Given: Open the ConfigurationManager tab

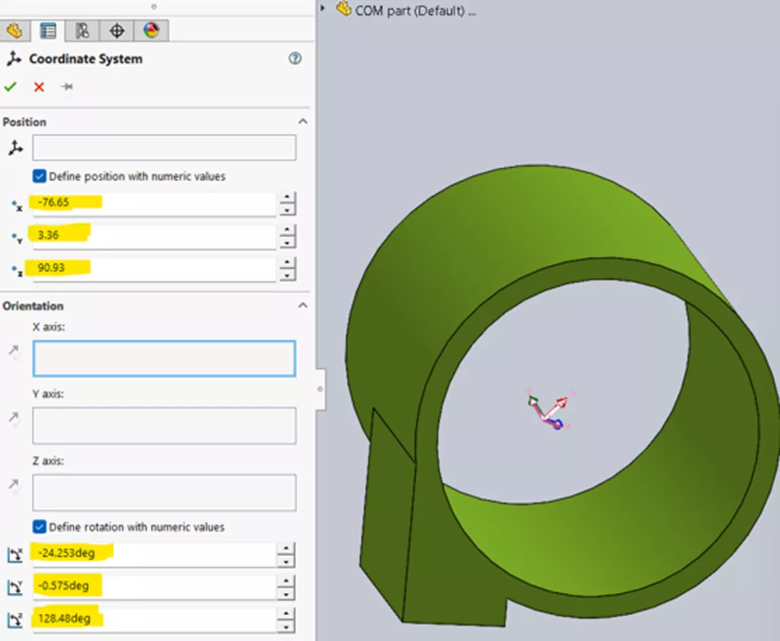Looking at the screenshot, I should click(x=82, y=31).
